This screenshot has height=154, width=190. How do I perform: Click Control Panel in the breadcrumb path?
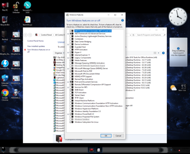click(46, 35)
